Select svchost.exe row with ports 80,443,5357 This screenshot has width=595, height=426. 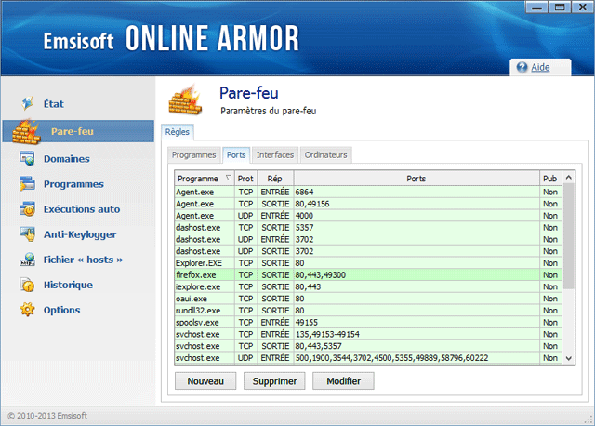[x=368, y=346]
